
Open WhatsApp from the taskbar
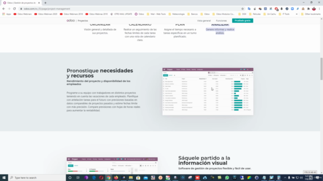click(227, 177)
